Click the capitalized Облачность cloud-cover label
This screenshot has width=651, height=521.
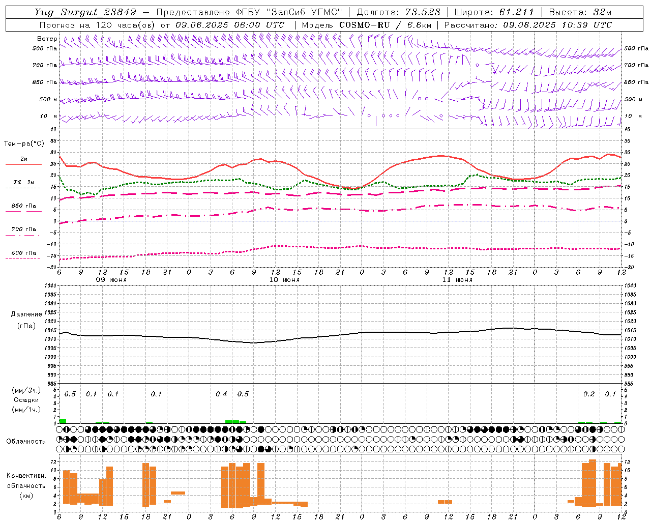click(26, 441)
